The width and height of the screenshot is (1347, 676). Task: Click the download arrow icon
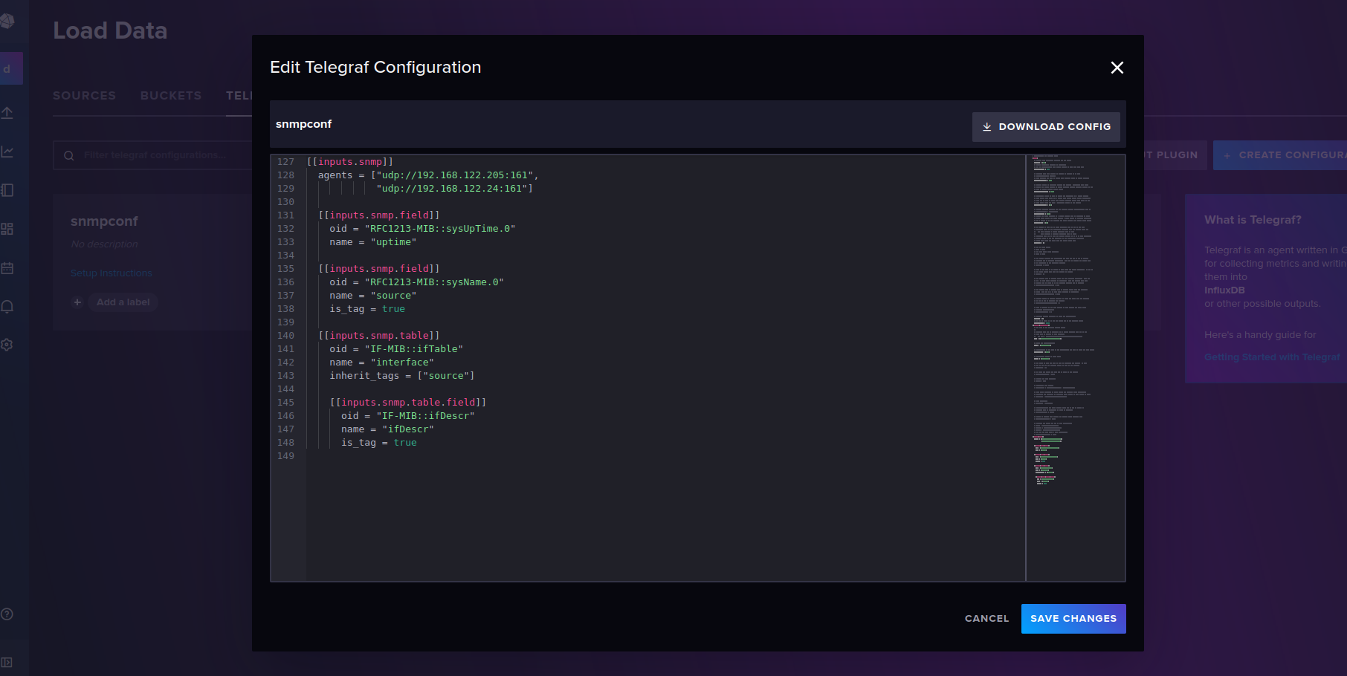click(987, 127)
